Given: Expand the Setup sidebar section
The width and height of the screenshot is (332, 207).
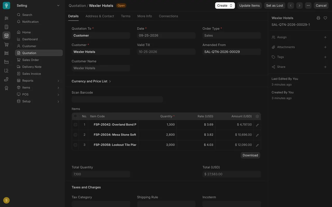Looking at the screenshot, I should click(39, 101).
